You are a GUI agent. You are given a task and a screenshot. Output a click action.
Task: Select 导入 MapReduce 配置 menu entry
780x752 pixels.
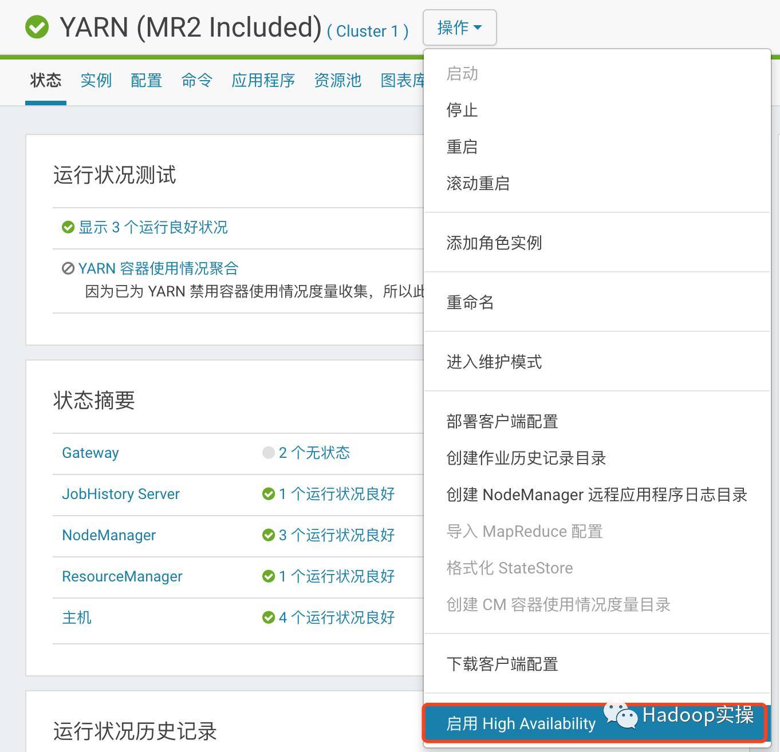pos(597,531)
